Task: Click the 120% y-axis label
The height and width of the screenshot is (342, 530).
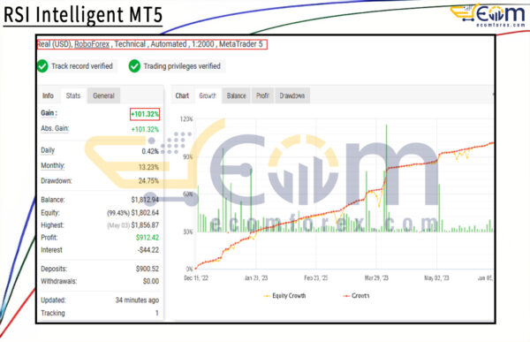Action: (186, 119)
